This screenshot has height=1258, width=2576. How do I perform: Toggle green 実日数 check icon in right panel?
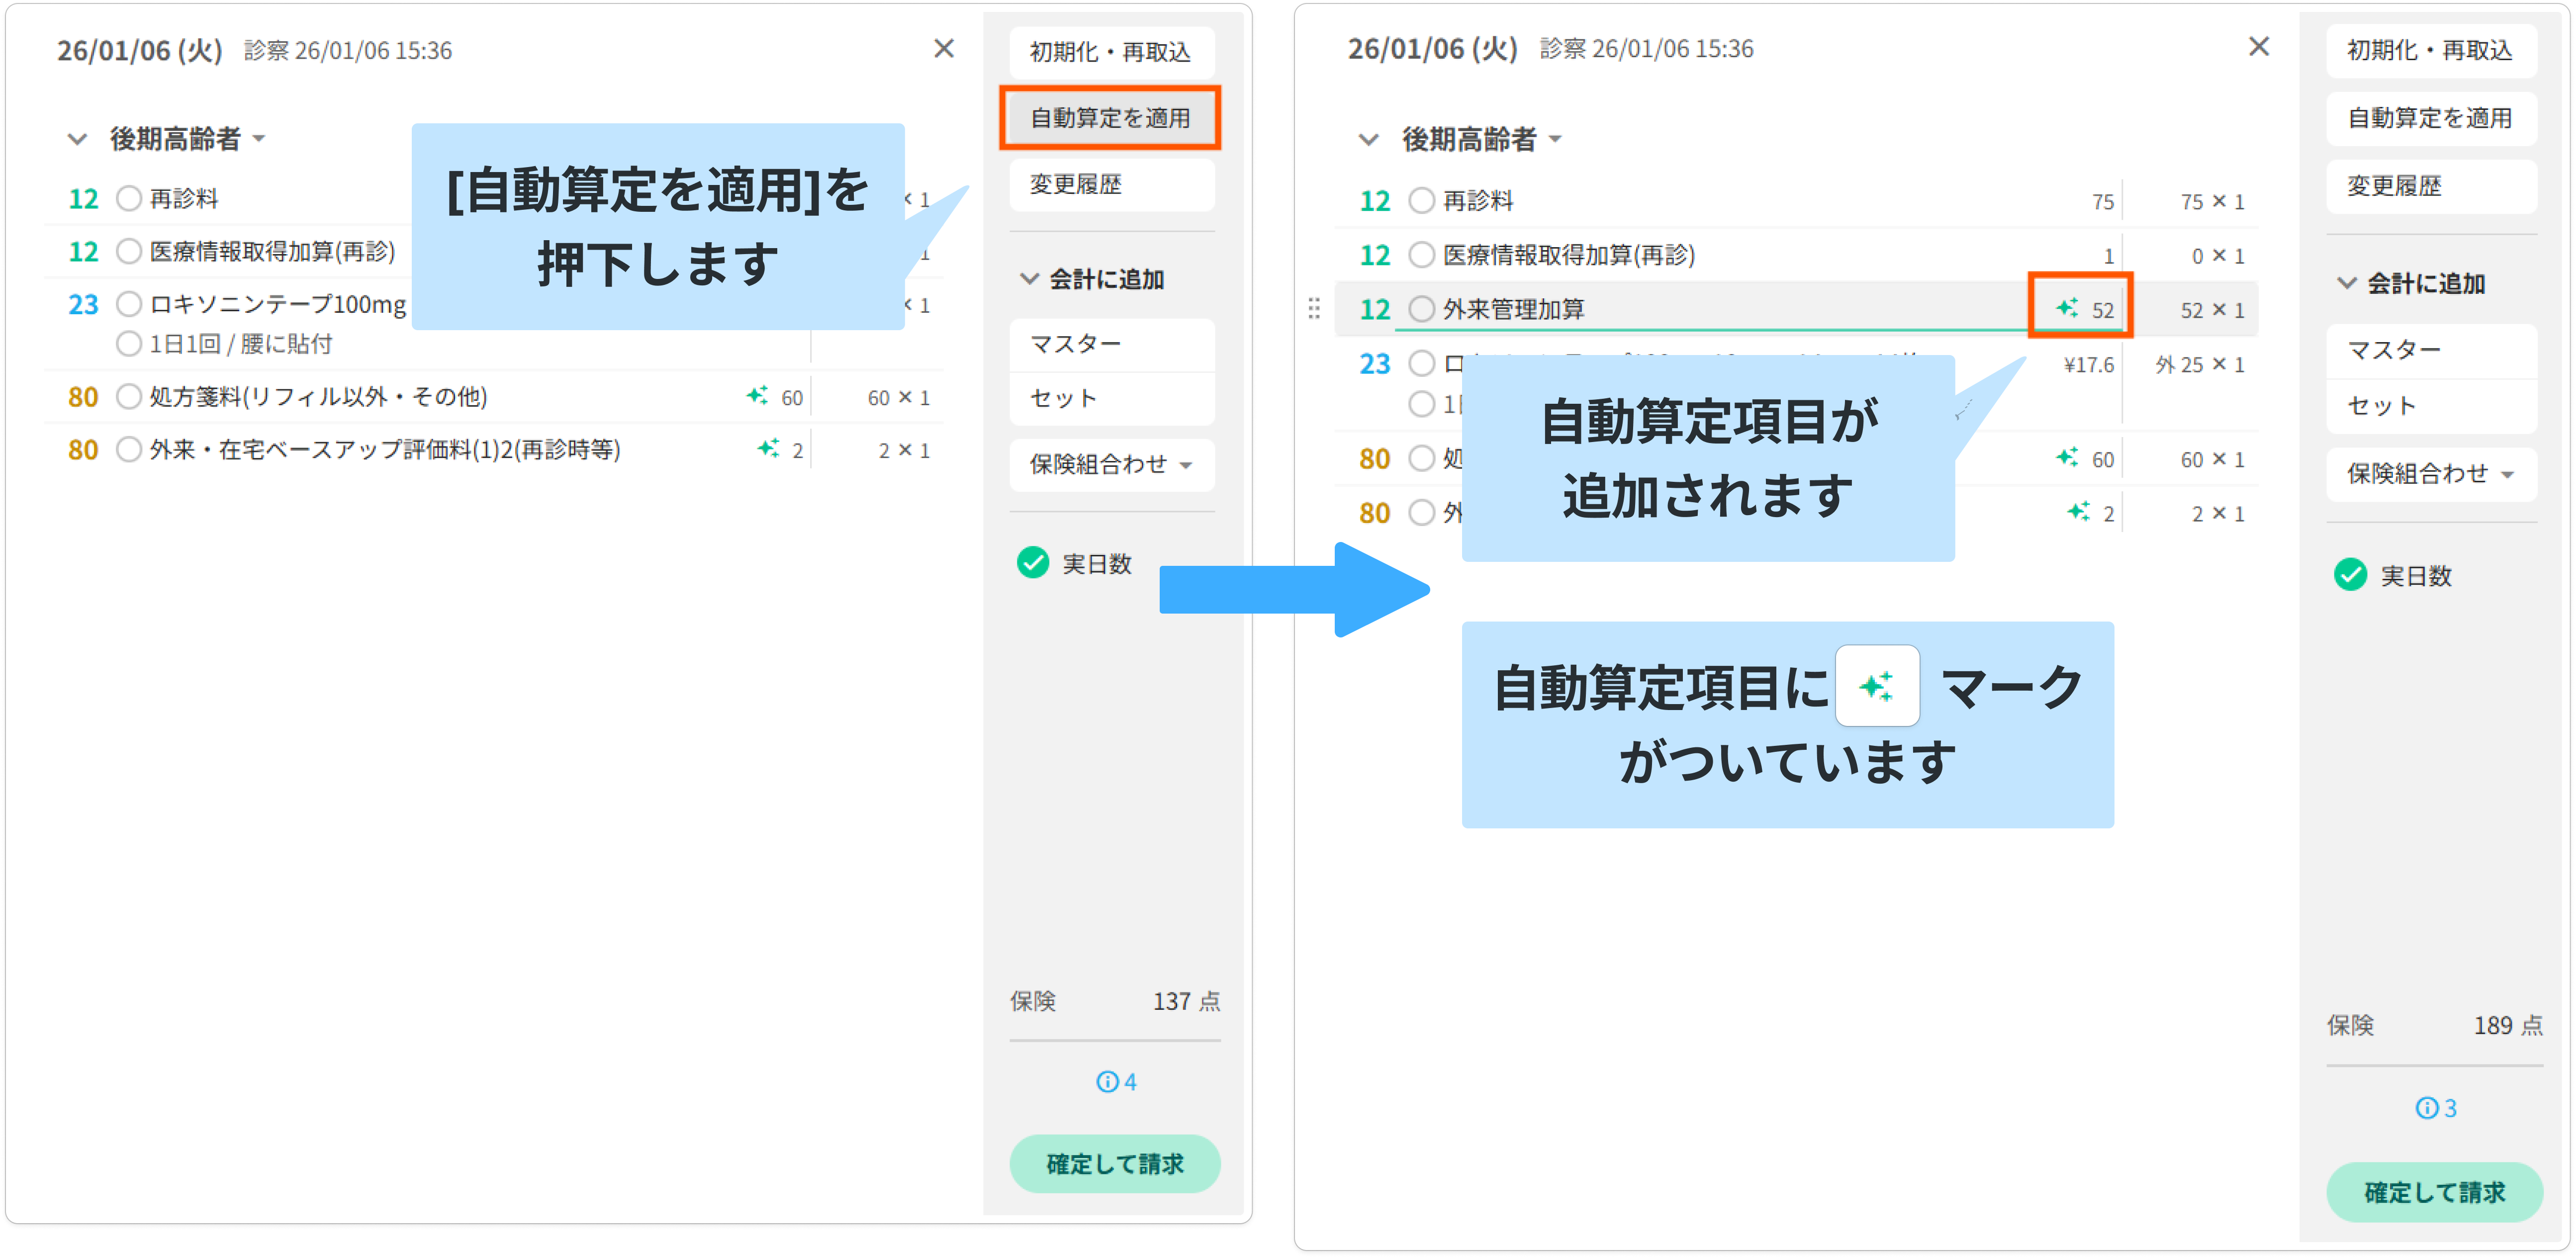coord(2350,575)
